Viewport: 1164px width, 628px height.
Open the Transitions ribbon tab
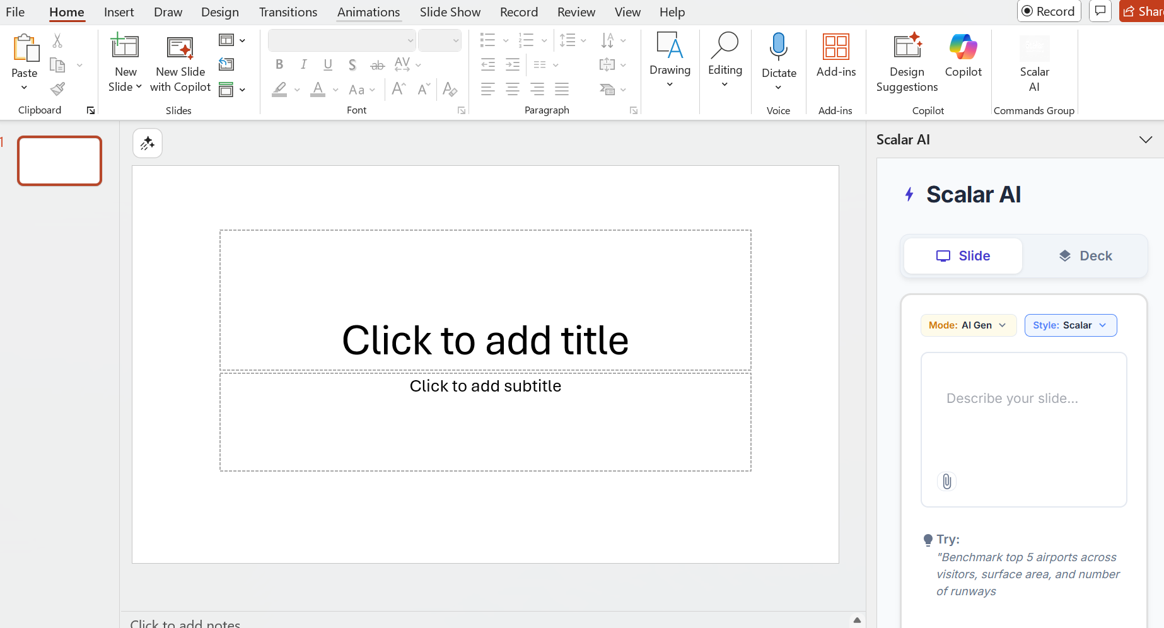coord(288,12)
